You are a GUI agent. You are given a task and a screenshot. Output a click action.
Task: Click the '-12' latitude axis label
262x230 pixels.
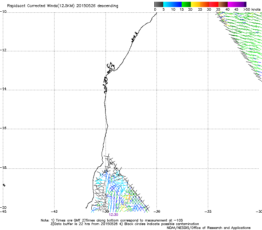click(x=3, y=50)
